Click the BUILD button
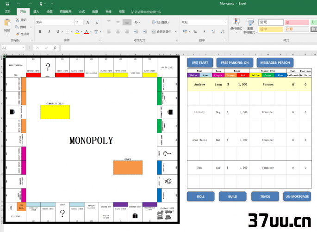The width and height of the screenshot is (317, 232). (x=232, y=196)
